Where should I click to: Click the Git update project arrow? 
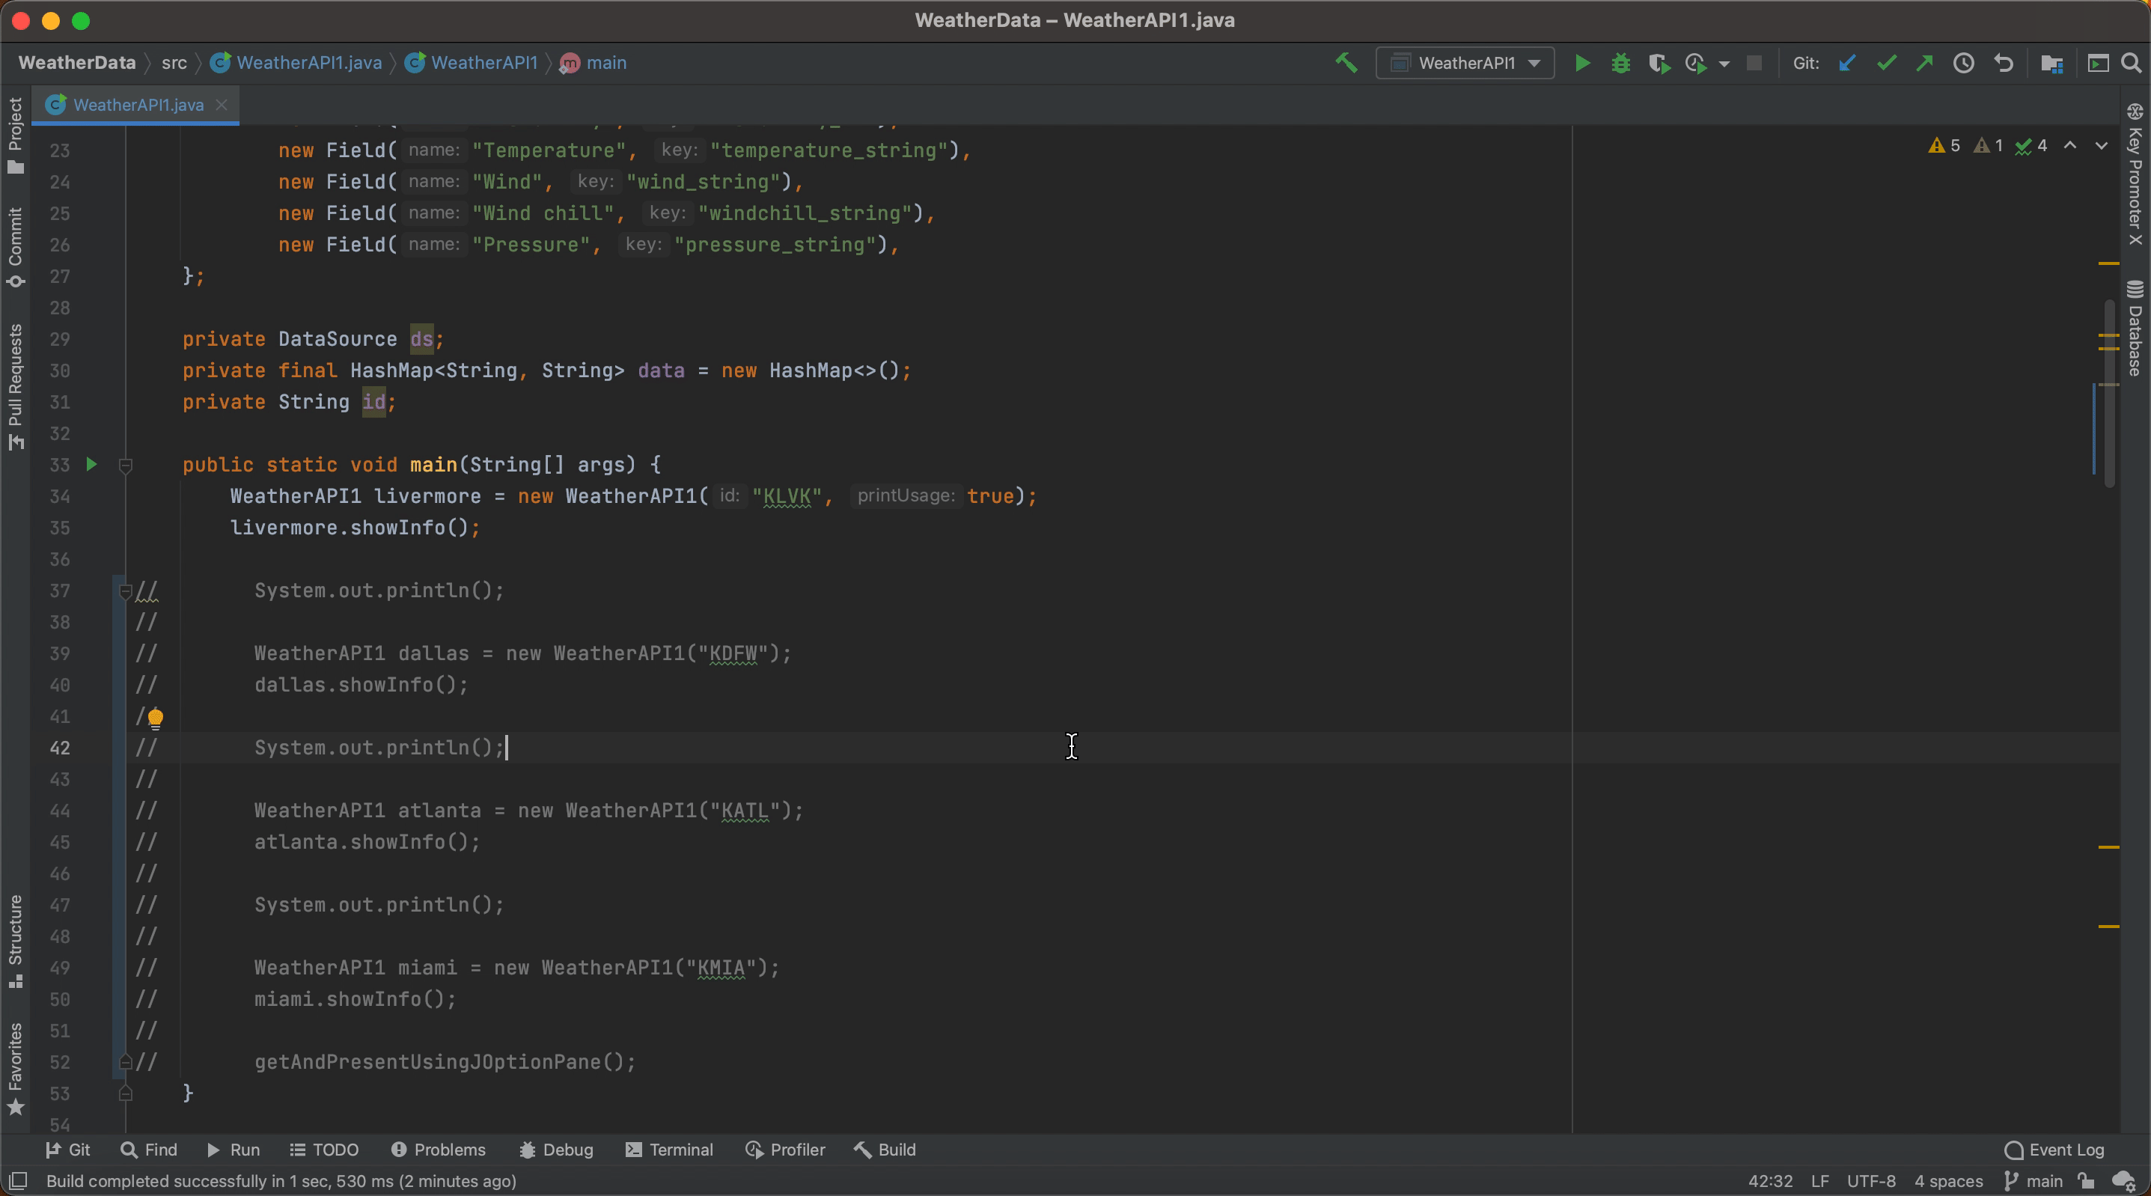click(x=1847, y=64)
